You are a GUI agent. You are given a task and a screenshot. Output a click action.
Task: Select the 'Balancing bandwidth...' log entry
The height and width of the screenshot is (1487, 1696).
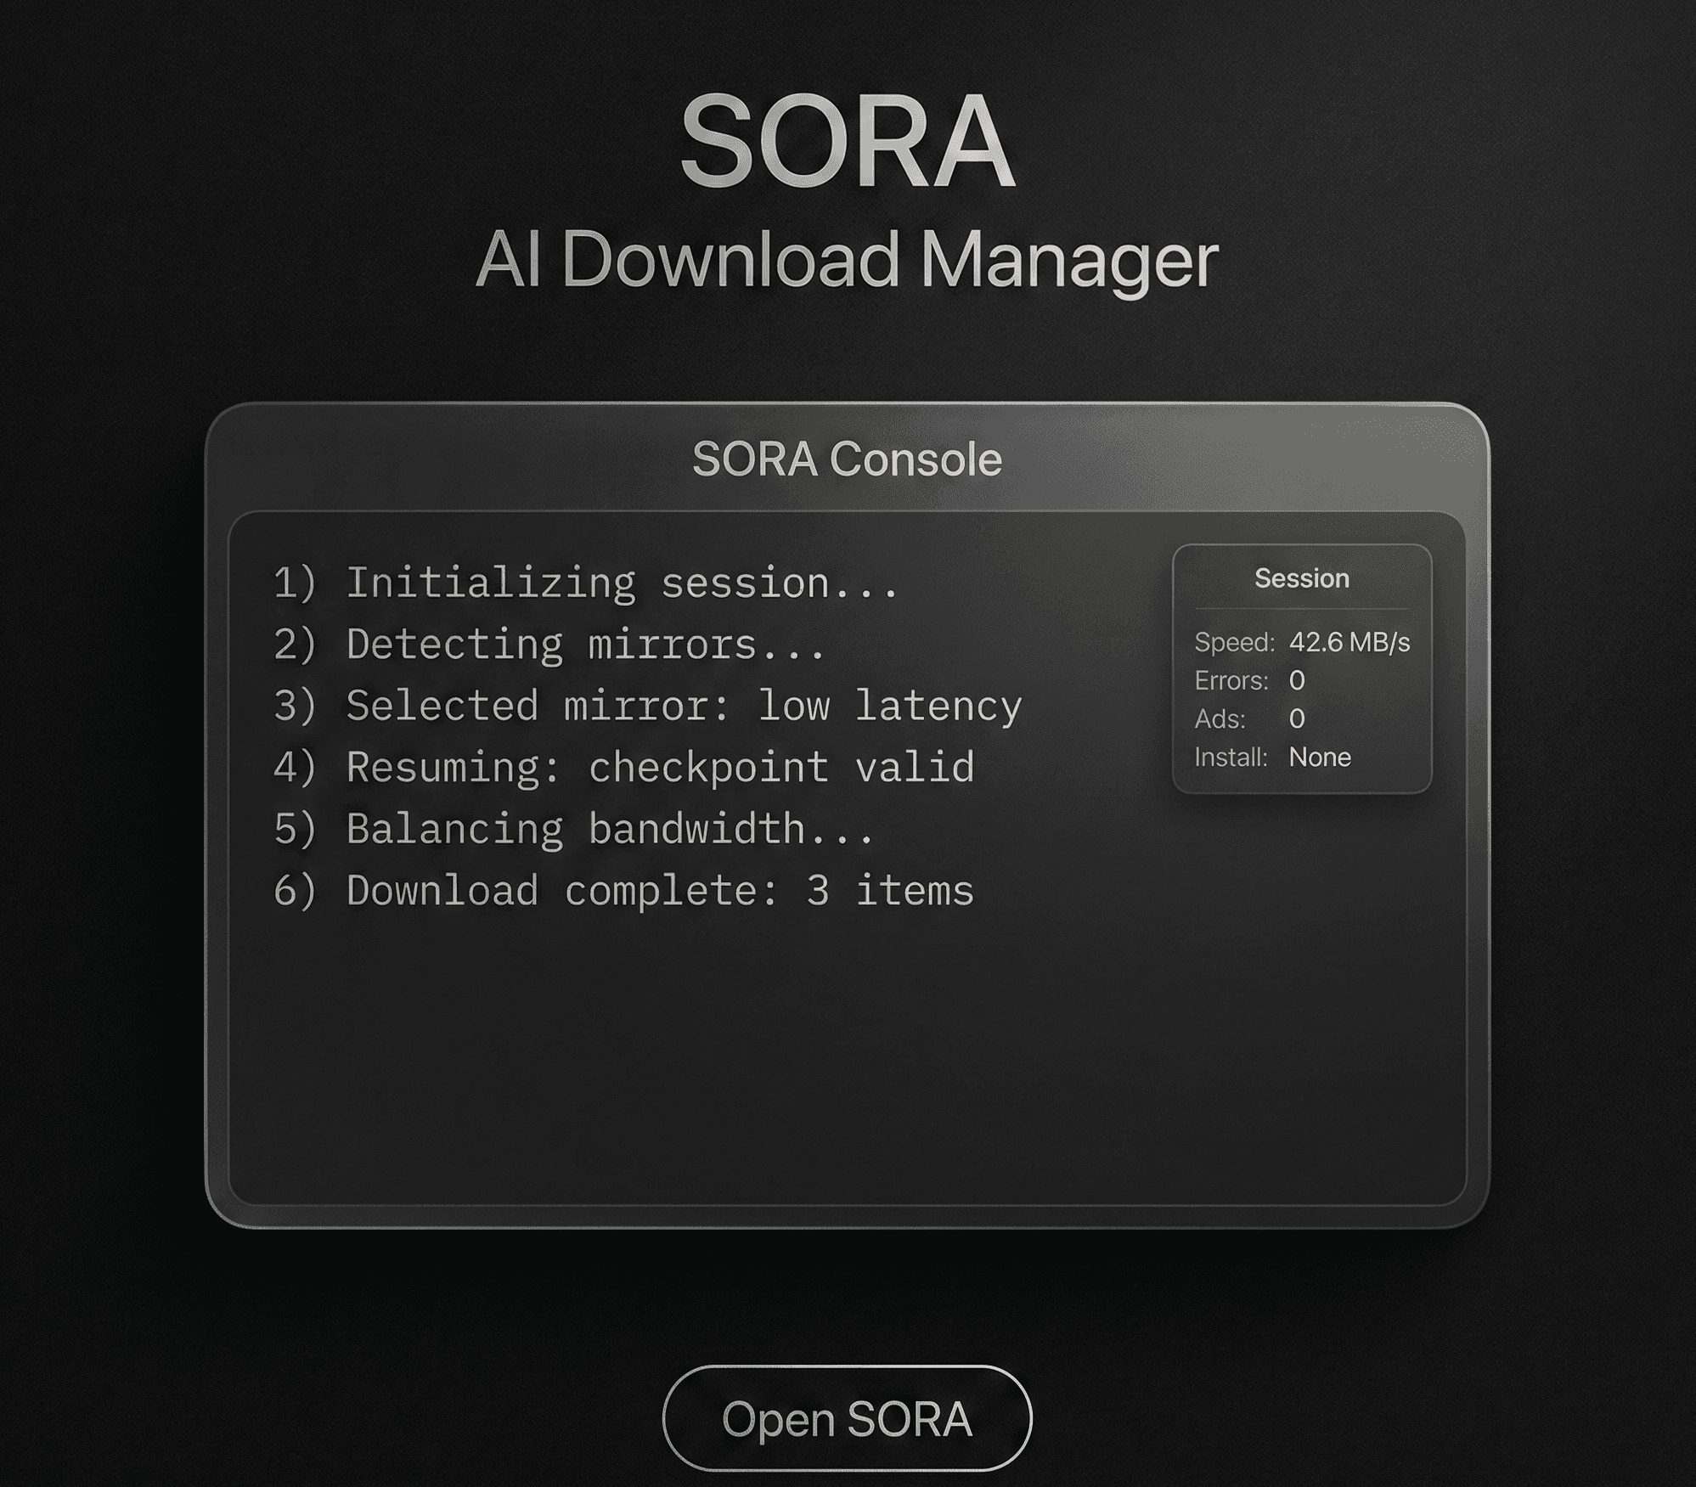coord(572,829)
